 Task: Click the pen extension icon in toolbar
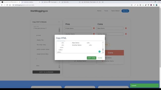(135, 5)
